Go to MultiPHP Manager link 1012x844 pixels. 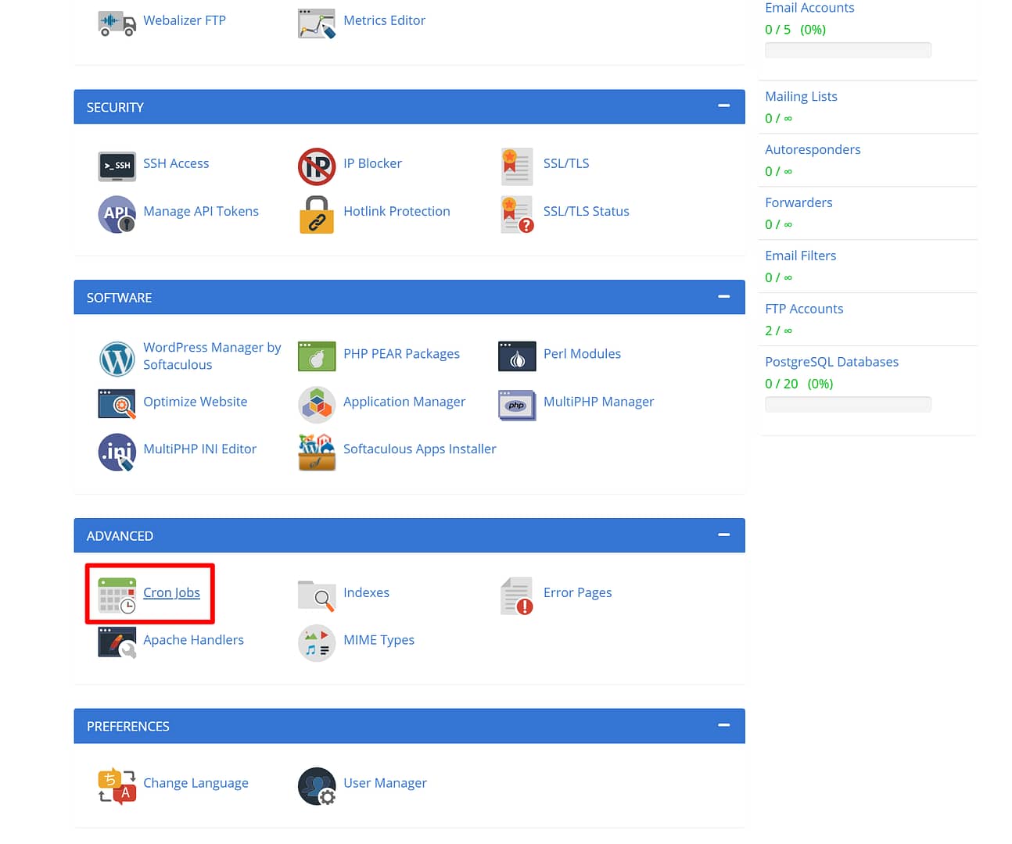[598, 402]
